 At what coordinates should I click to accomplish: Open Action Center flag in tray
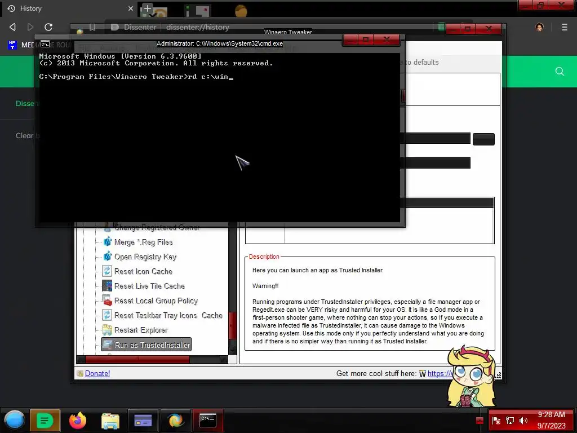(x=496, y=421)
